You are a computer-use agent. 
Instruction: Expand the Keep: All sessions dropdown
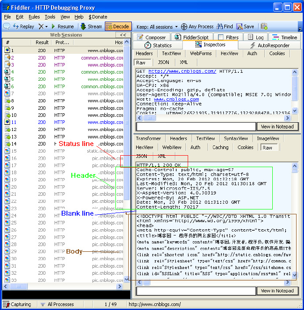157,27
